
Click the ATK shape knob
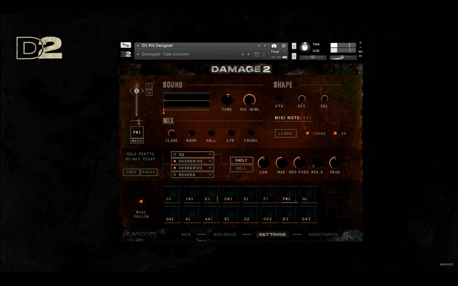tap(279, 99)
